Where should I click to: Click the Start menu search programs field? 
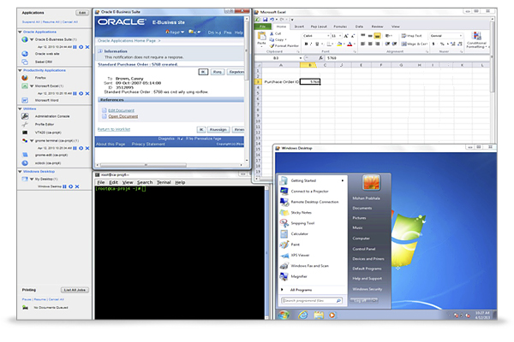(312, 300)
